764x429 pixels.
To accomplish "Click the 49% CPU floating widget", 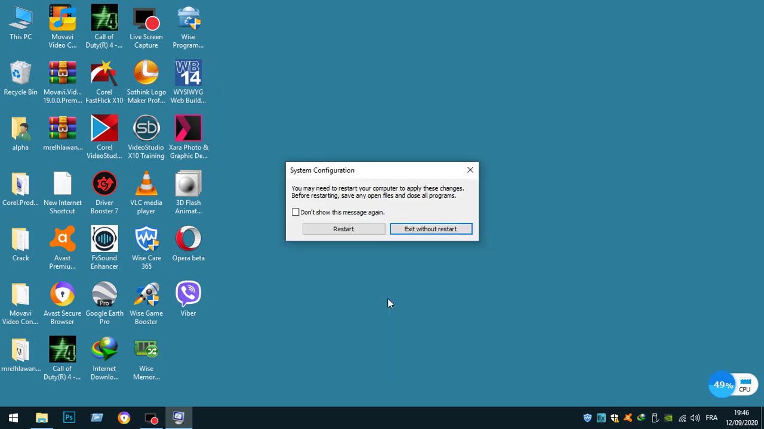I will point(733,385).
